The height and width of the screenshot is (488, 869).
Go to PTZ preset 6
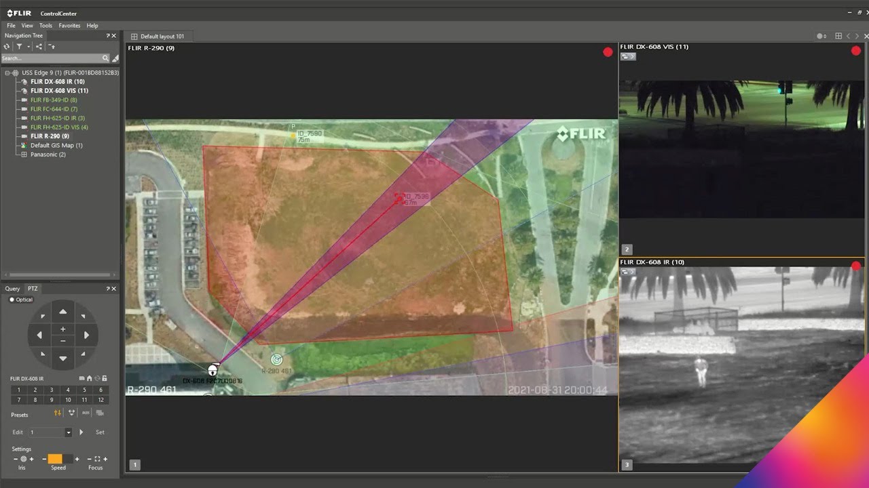coord(100,390)
